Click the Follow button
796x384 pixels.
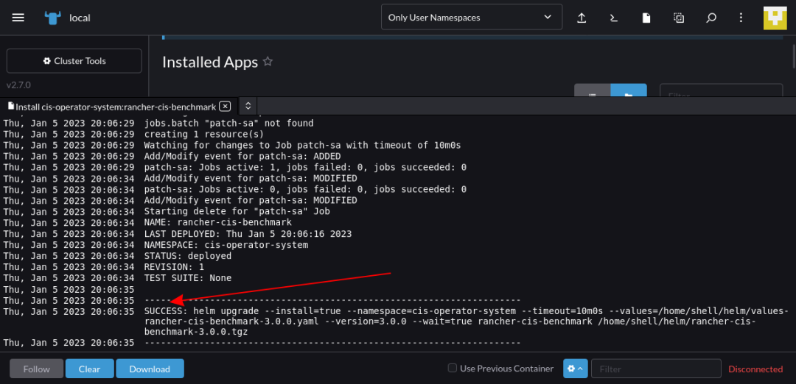(37, 369)
